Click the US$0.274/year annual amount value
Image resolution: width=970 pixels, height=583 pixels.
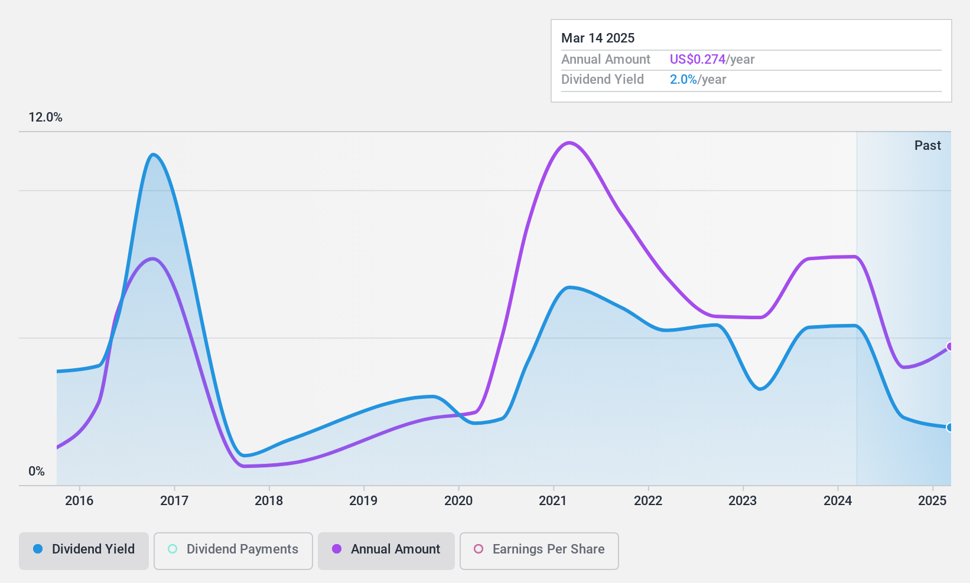(x=712, y=60)
